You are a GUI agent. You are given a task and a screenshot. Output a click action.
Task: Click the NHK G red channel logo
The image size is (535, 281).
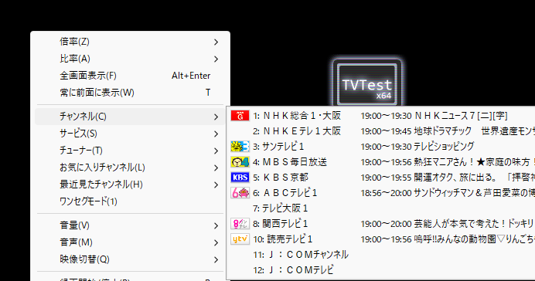[x=240, y=116]
